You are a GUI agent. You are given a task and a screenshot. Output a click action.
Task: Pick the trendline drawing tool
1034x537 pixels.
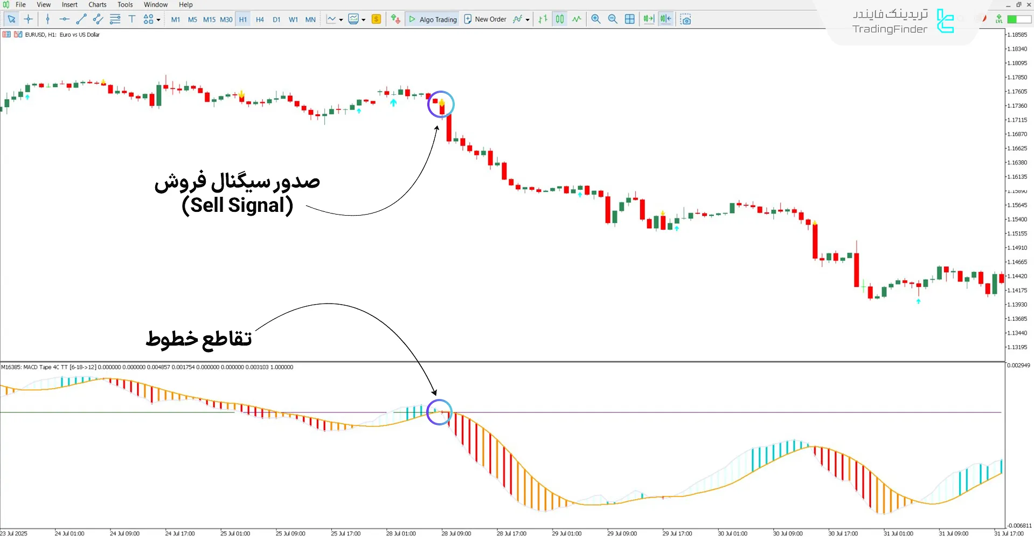point(81,19)
